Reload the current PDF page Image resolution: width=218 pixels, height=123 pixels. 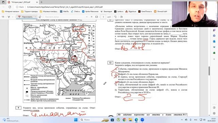(10, 7)
